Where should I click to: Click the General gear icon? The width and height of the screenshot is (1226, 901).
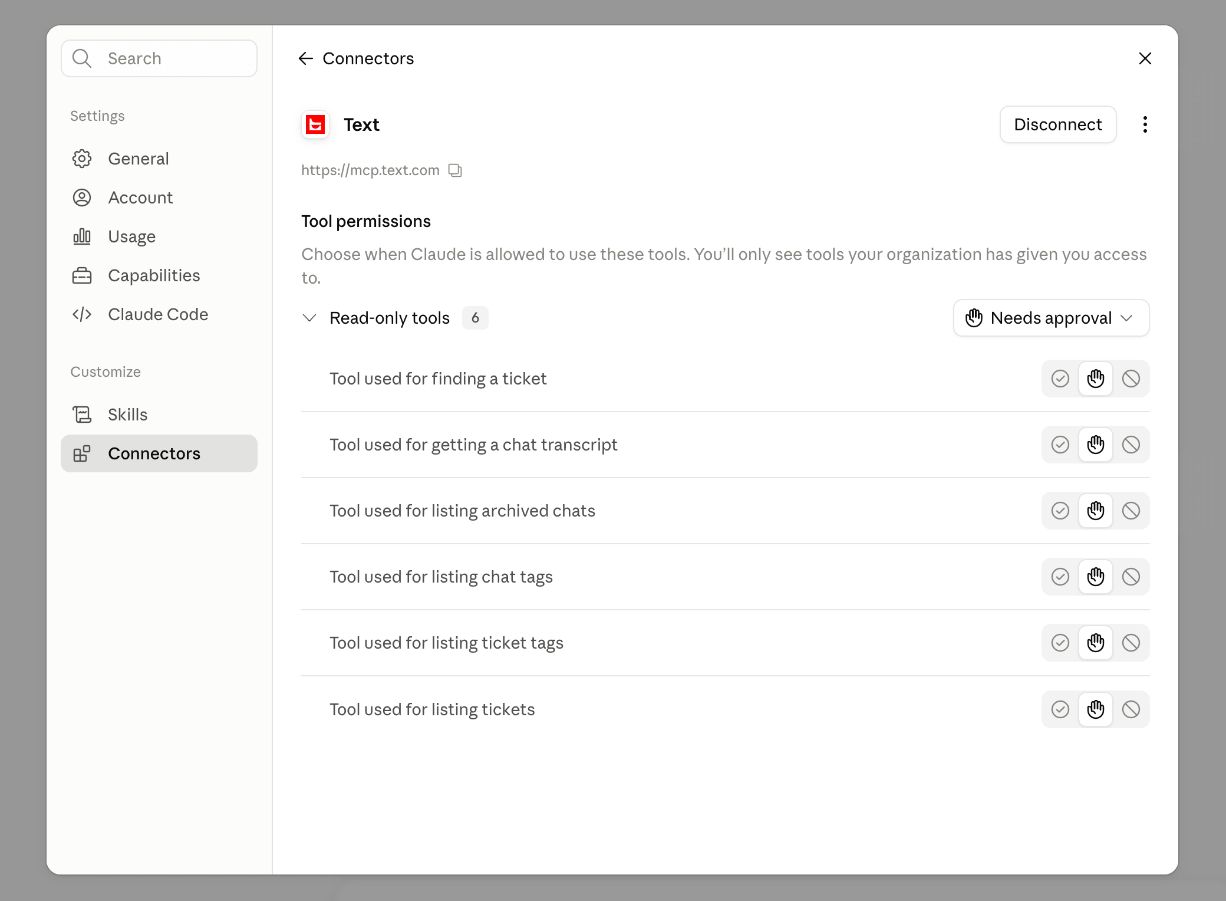pyautogui.click(x=82, y=159)
